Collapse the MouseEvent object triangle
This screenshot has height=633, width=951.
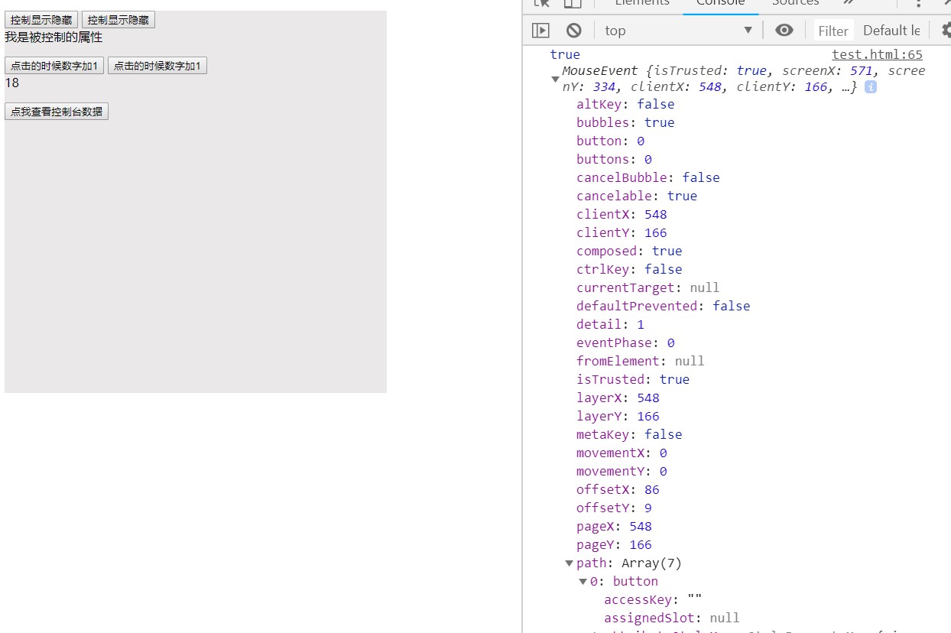tap(556, 79)
